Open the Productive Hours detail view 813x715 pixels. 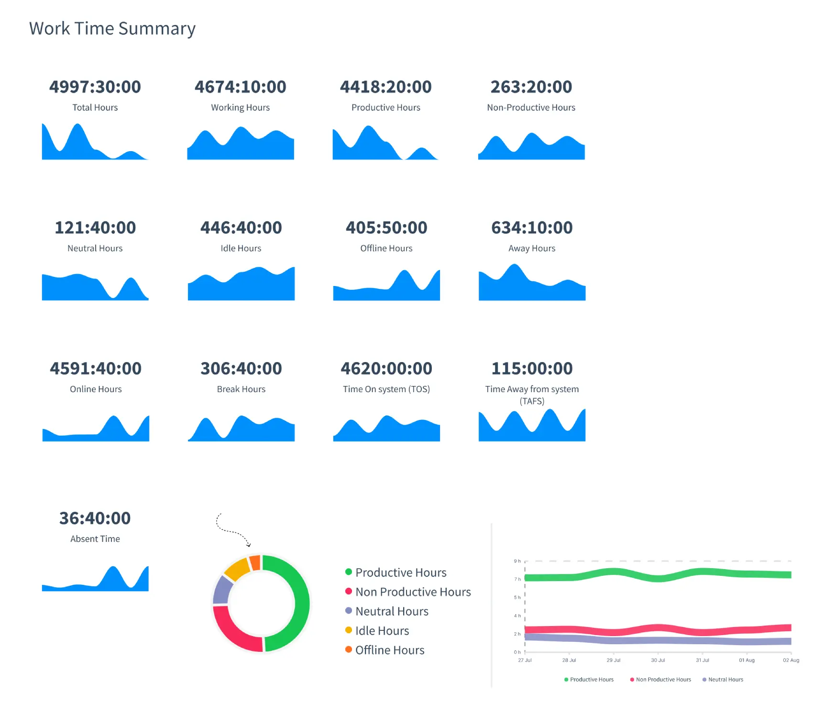coord(385,107)
